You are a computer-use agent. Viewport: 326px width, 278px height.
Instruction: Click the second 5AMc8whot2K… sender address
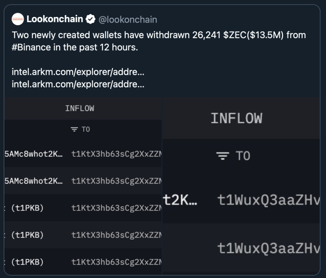pyautogui.click(x=33, y=181)
